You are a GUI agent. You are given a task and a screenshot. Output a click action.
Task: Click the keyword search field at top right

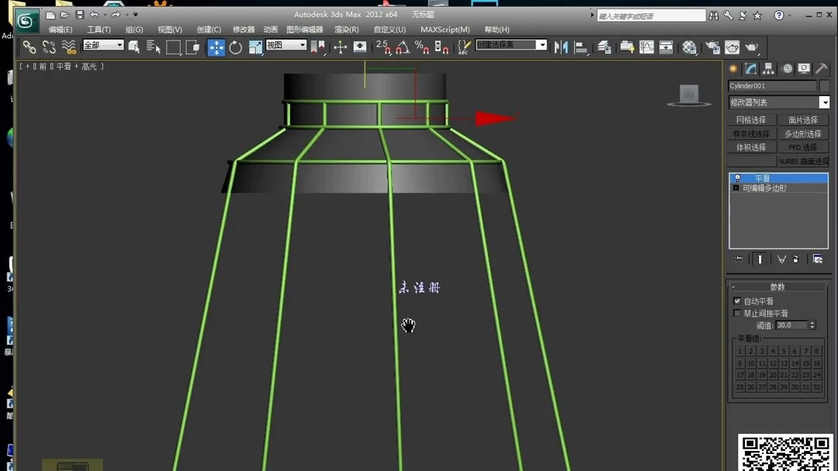(652, 14)
